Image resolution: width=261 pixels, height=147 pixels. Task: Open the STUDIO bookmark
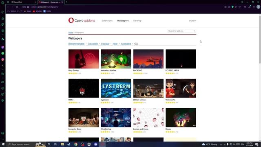37,11
